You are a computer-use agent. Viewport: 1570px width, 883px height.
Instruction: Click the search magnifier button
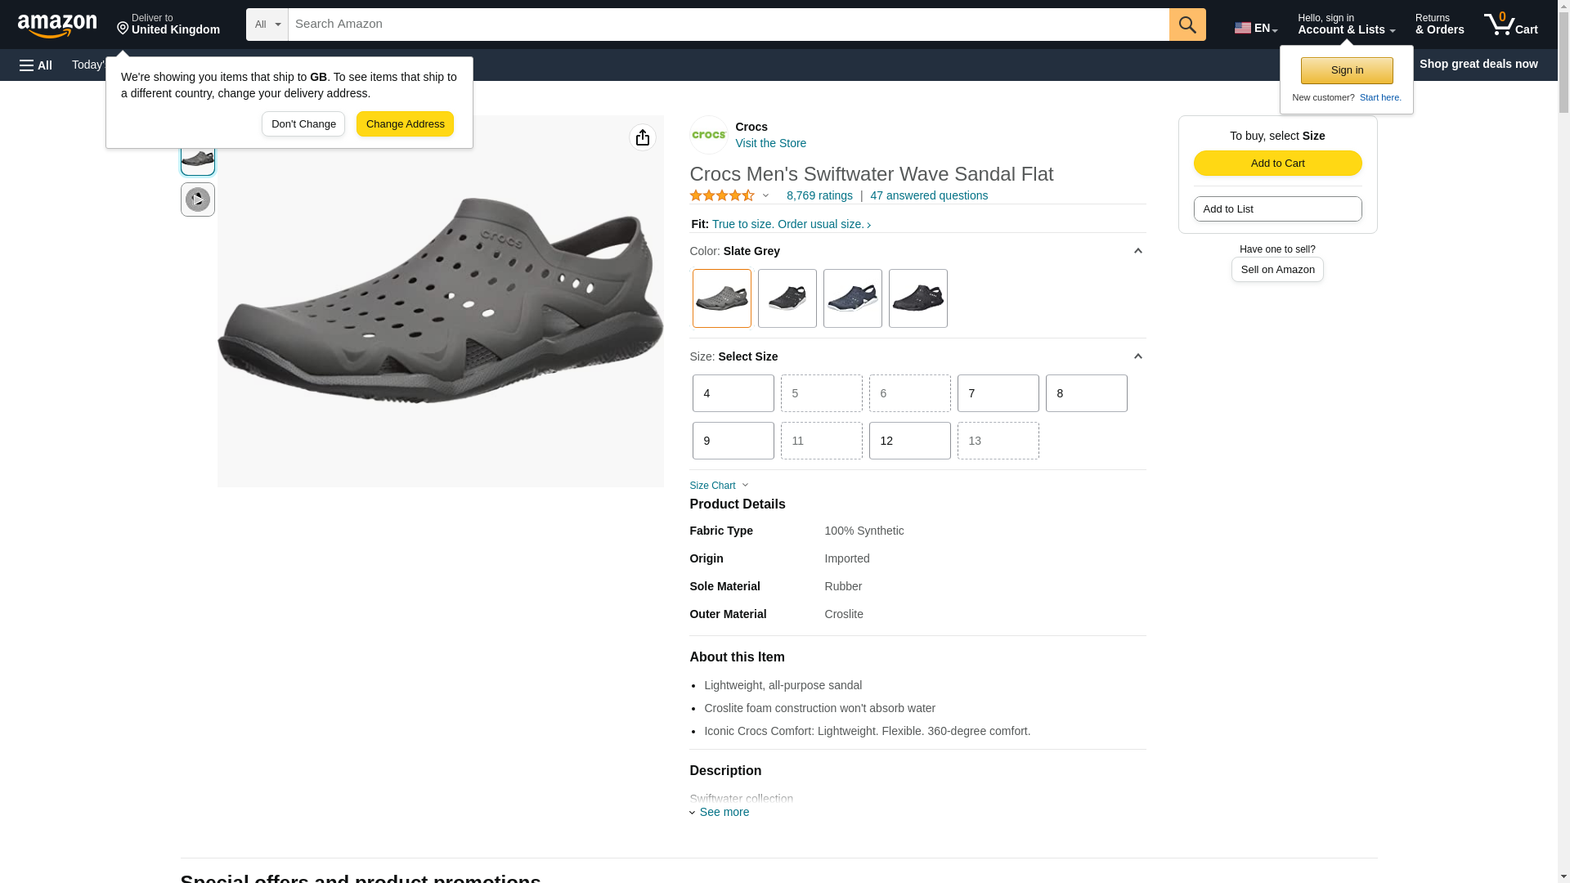pyautogui.click(x=1187, y=25)
